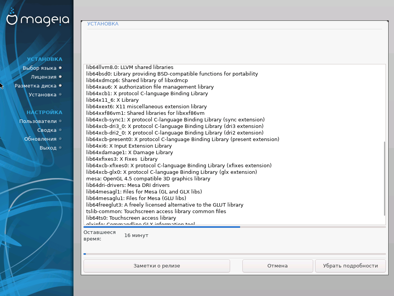The width and height of the screenshot is (394, 296).
Task: Click the bullet next to Сводка
Action: (60, 130)
